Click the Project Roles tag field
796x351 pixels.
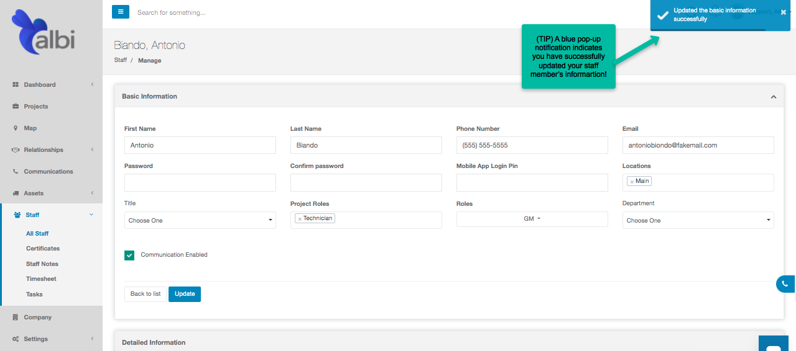pos(366,220)
